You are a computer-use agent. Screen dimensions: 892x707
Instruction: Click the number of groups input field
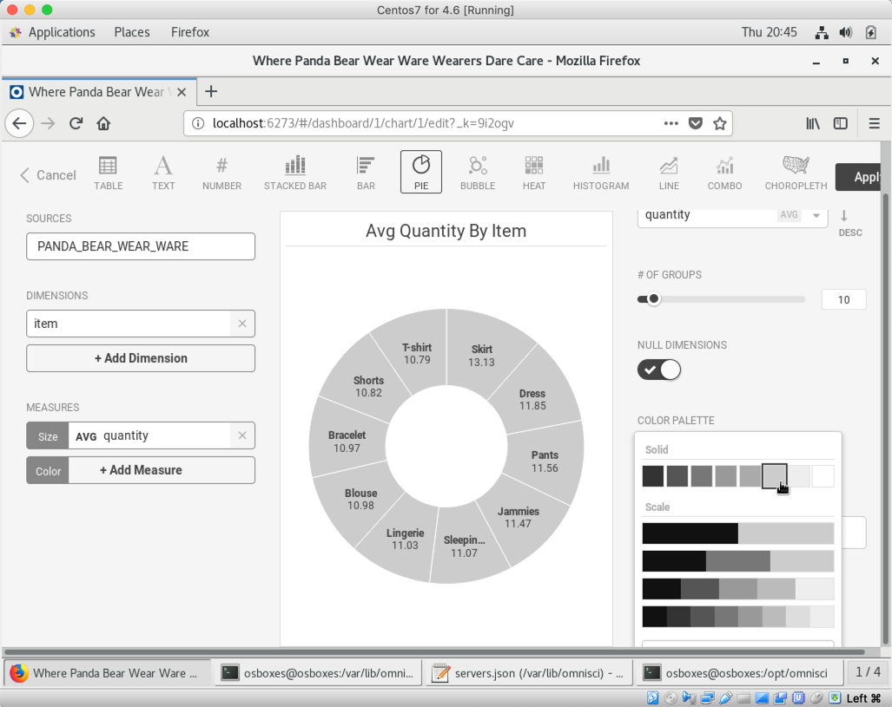click(x=843, y=299)
